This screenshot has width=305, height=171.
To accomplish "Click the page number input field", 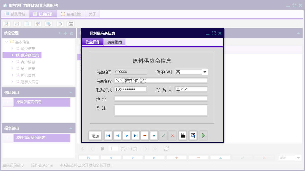I will coord(114,149).
